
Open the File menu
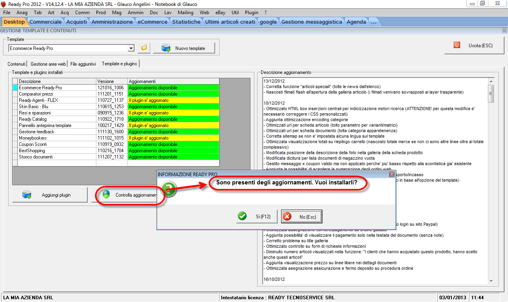pyautogui.click(x=7, y=13)
